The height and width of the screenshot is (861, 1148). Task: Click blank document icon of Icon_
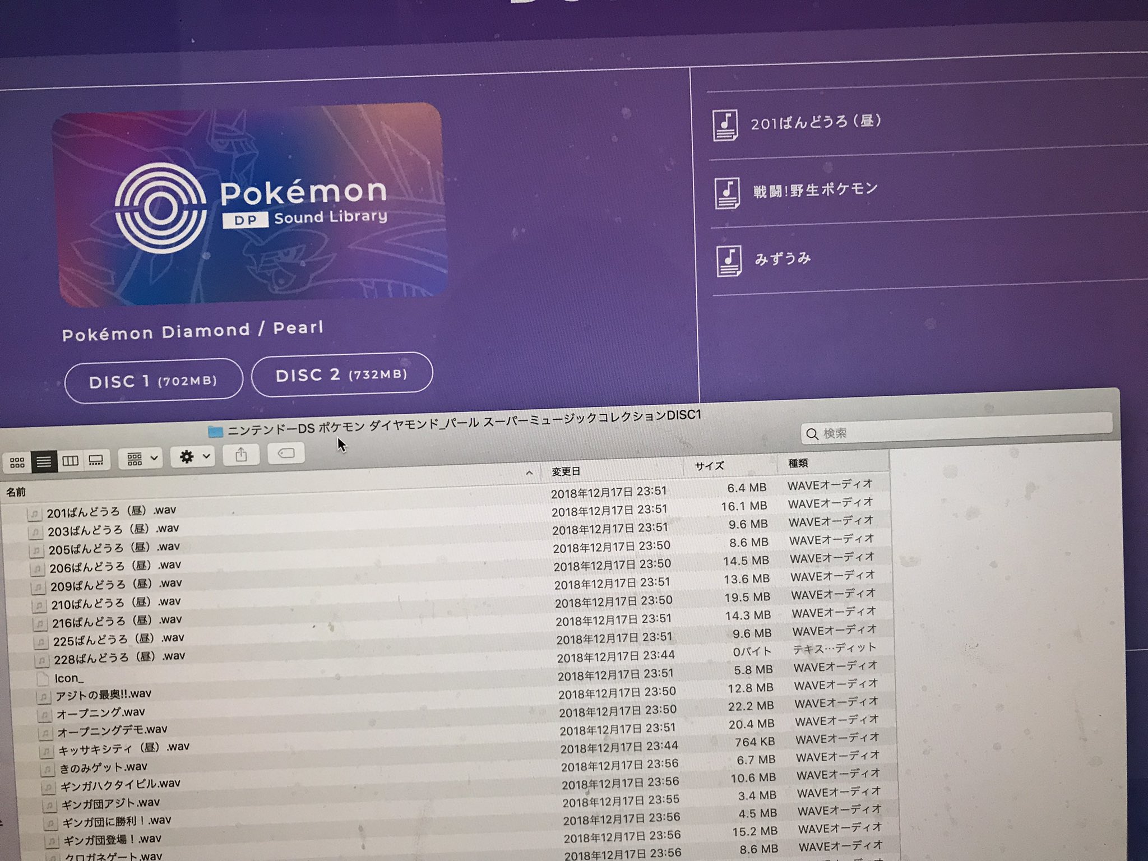(x=43, y=679)
